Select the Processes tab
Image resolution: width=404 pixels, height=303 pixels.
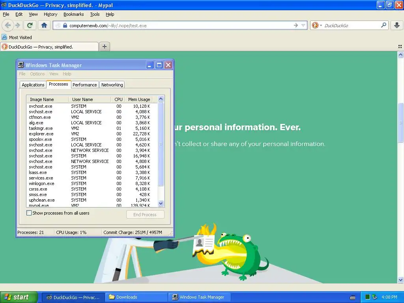tap(58, 84)
